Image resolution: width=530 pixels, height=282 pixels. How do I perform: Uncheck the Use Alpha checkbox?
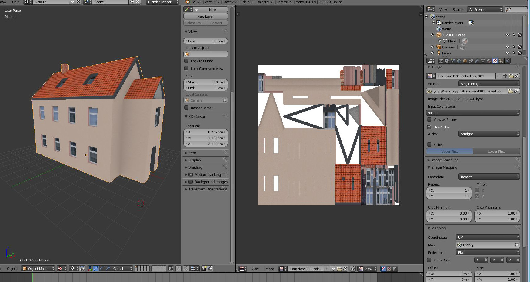(x=429, y=127)
